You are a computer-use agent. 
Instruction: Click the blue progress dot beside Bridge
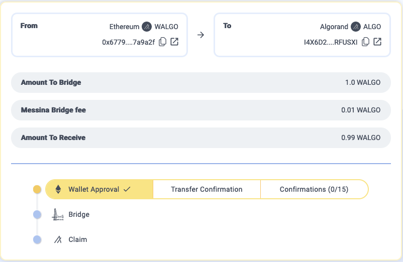point(37,214)
